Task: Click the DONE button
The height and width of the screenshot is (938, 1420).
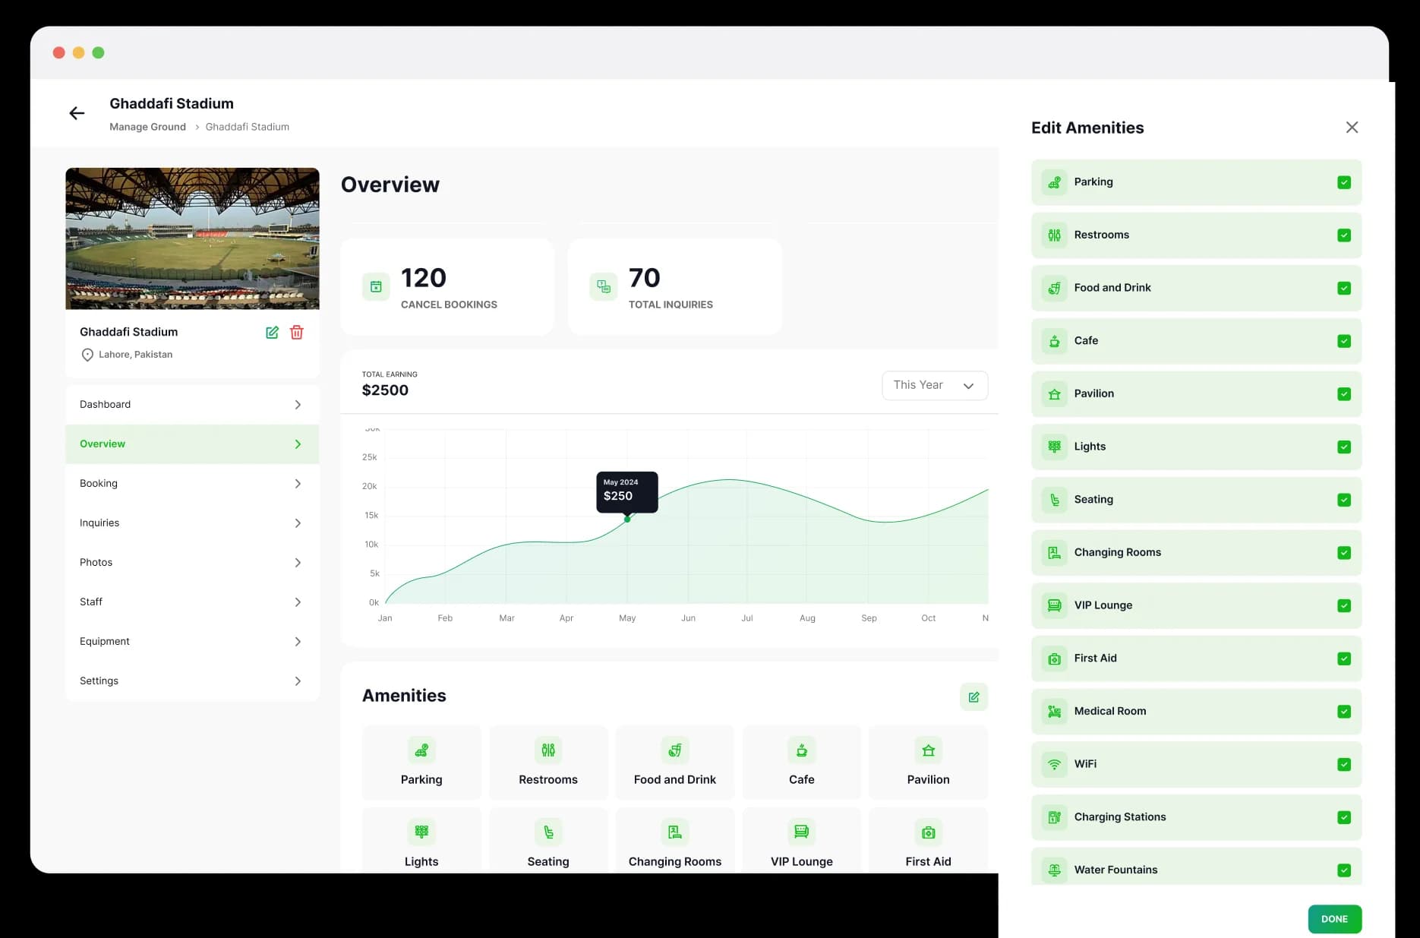Action: 1334,919
